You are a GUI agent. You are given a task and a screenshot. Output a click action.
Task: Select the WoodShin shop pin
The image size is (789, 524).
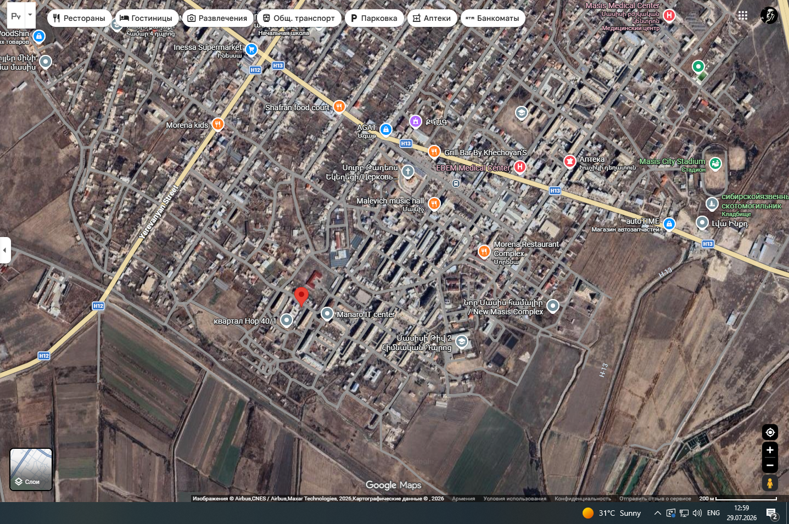(38, 37)
